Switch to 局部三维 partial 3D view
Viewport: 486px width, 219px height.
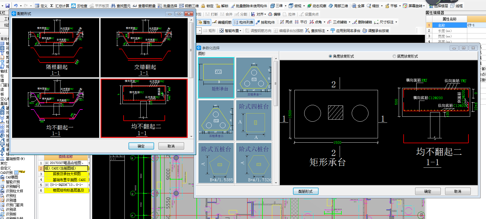338,5
